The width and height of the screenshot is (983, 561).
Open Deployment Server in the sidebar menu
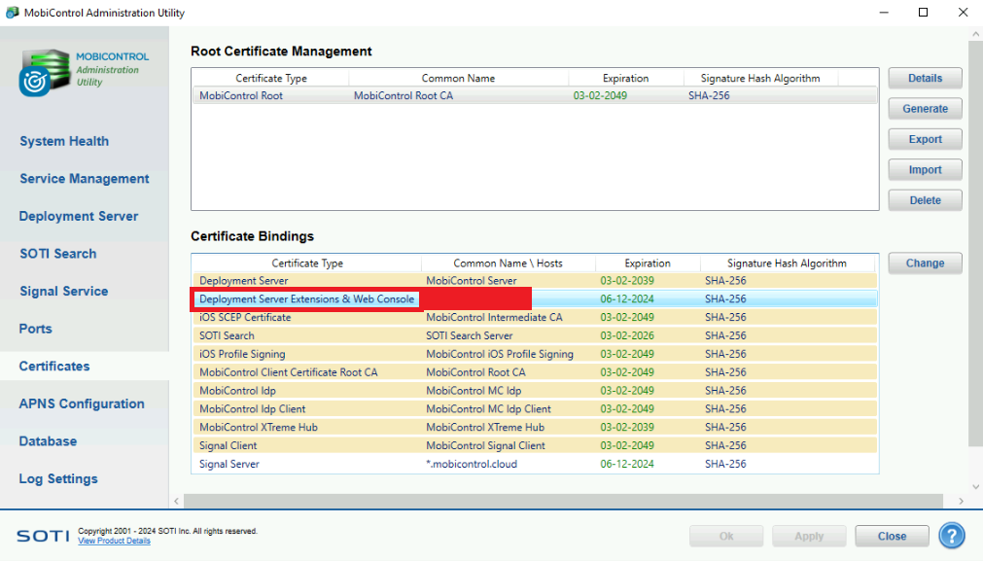pos(79,216)
